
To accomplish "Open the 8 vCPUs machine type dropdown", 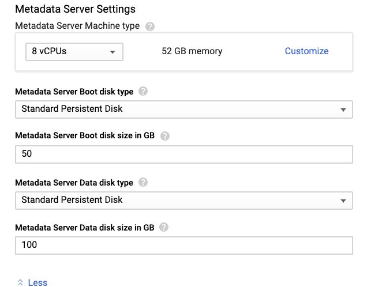I will 74,52.
